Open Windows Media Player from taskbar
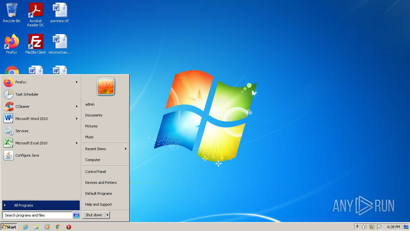This screenshot has width=410, height=231. tap(47, 227)
